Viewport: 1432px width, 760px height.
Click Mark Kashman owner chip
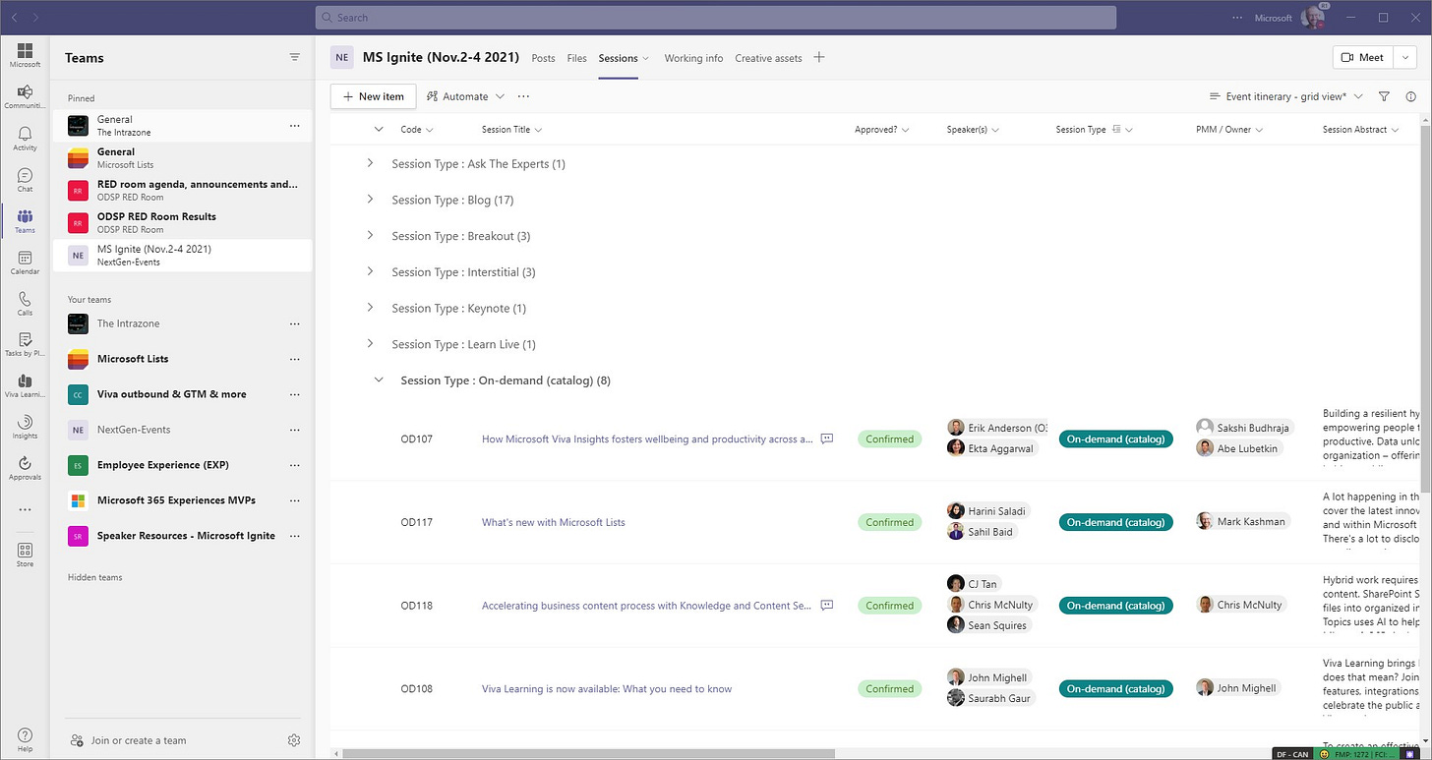(1241, 521)
